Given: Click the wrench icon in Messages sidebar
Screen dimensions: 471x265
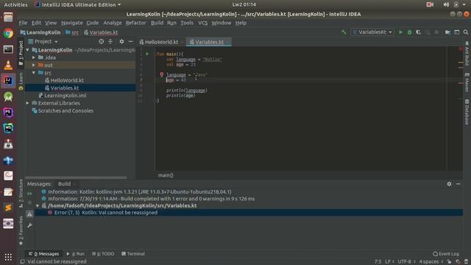Looking at the screenshot, I should [29, 225].
